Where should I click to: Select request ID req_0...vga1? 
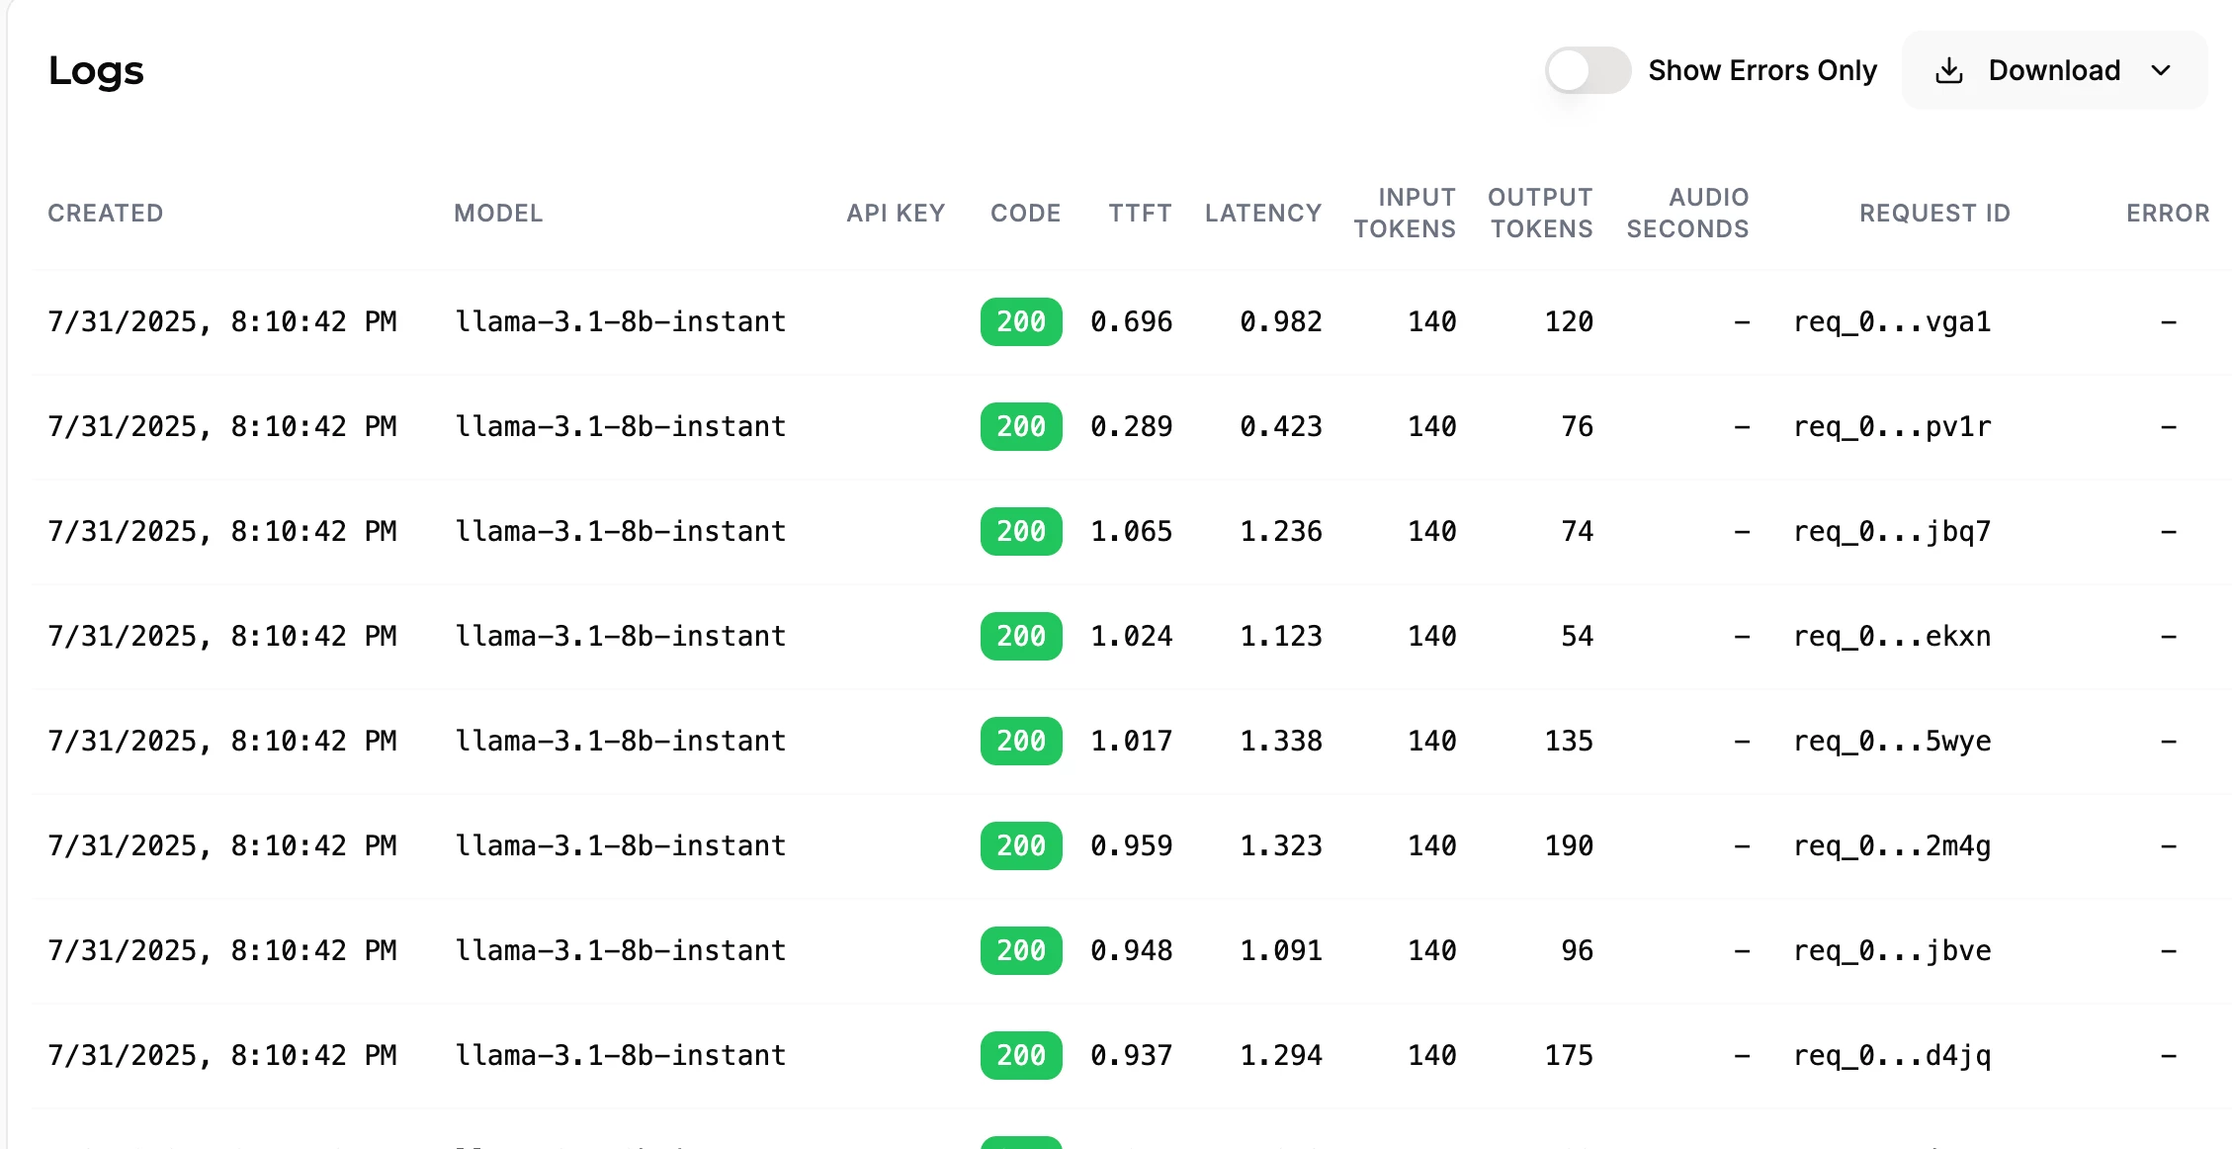click(1892, 321)
